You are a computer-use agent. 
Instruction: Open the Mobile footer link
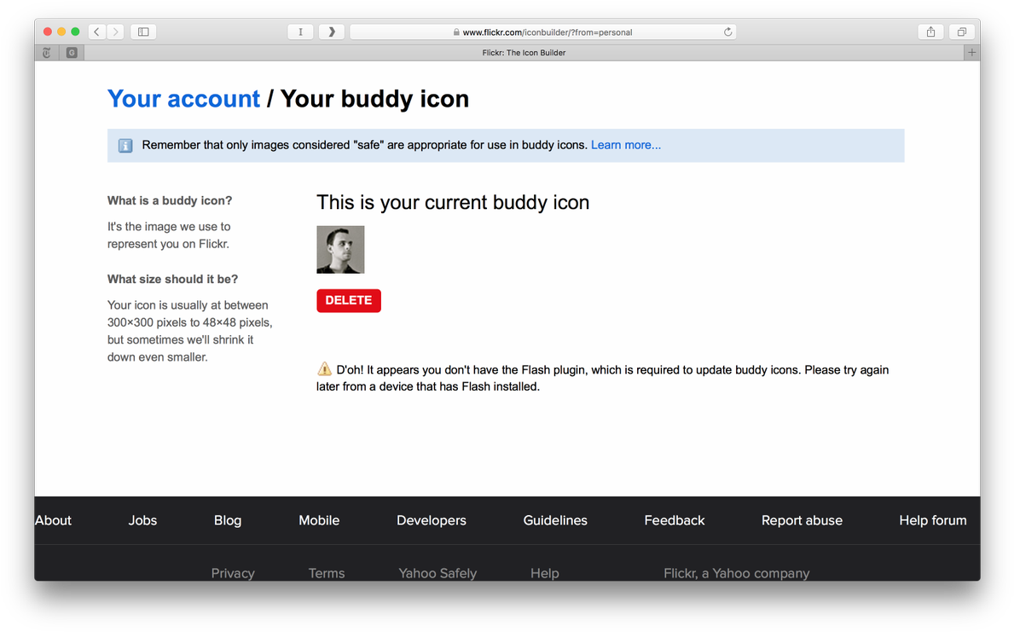click(x=319, y=520)
